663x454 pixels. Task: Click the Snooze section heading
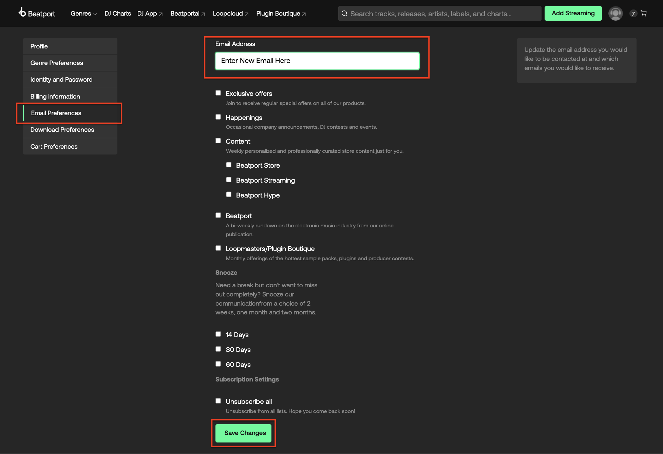[226, 273]
